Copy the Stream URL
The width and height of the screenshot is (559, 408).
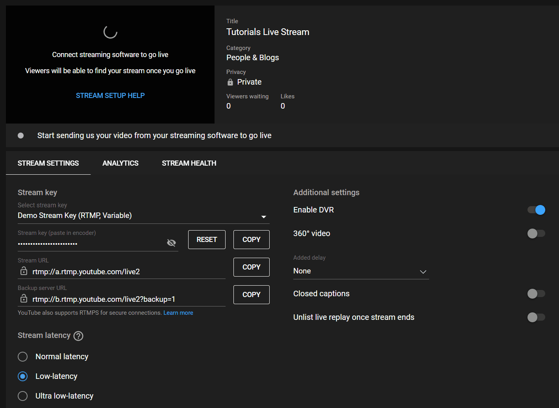tap(251, 267)
